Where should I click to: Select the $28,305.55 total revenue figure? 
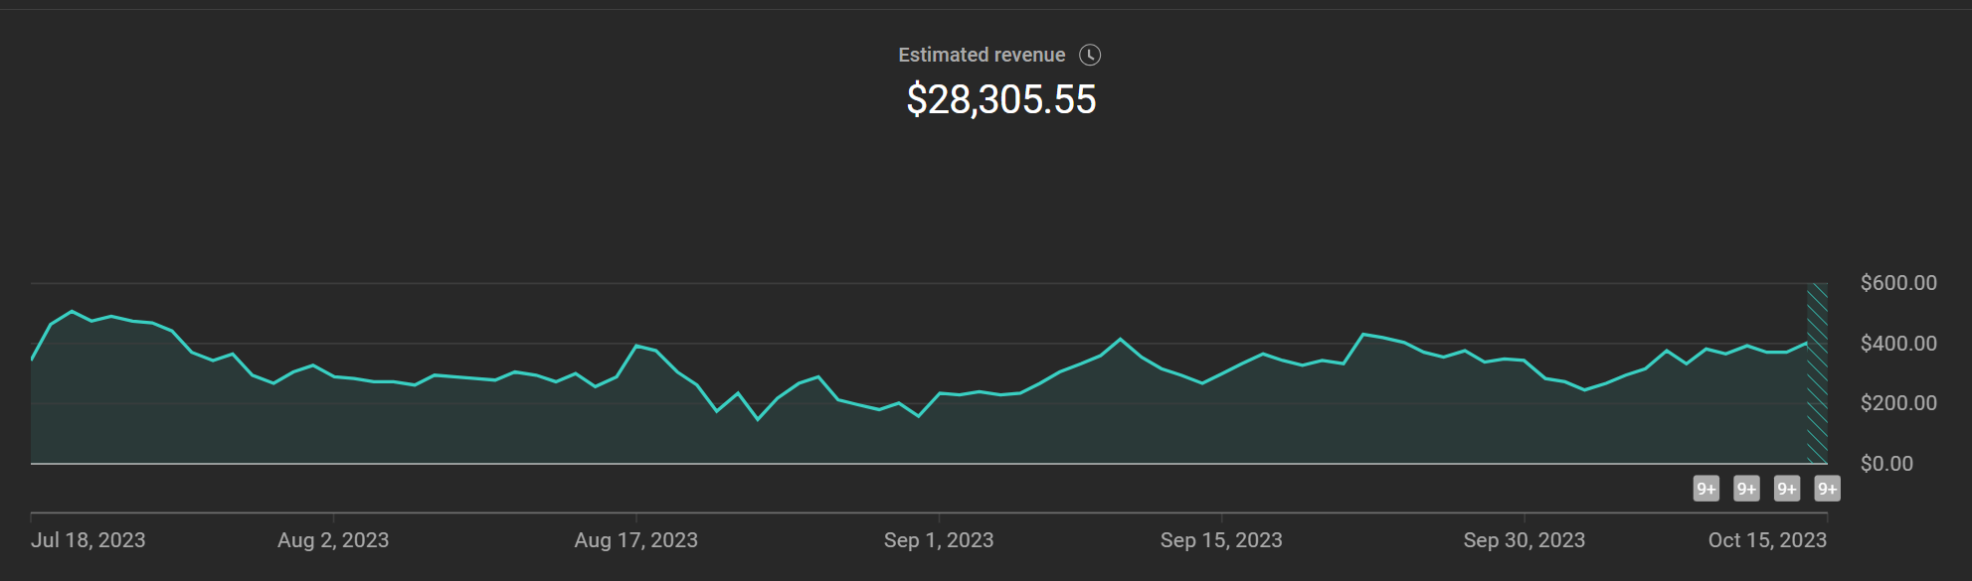(1000, 99)
